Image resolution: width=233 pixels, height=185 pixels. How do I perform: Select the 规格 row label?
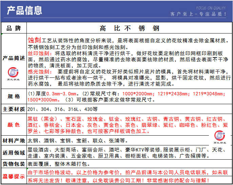click(14, 96)
